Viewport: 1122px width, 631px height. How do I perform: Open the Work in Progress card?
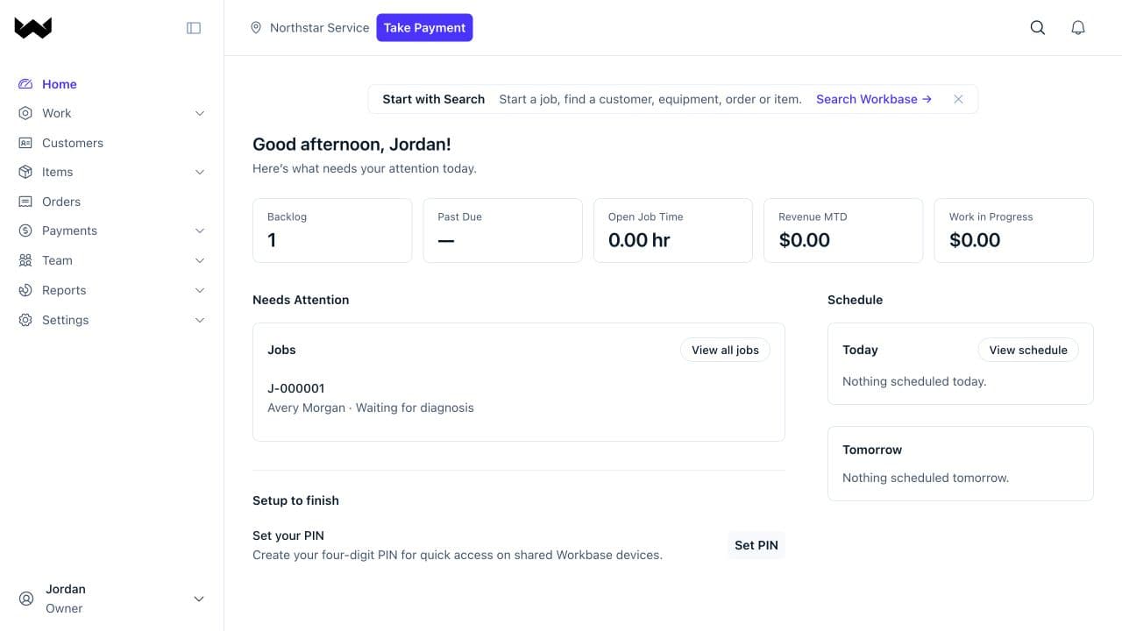(x=1014, y=230)
